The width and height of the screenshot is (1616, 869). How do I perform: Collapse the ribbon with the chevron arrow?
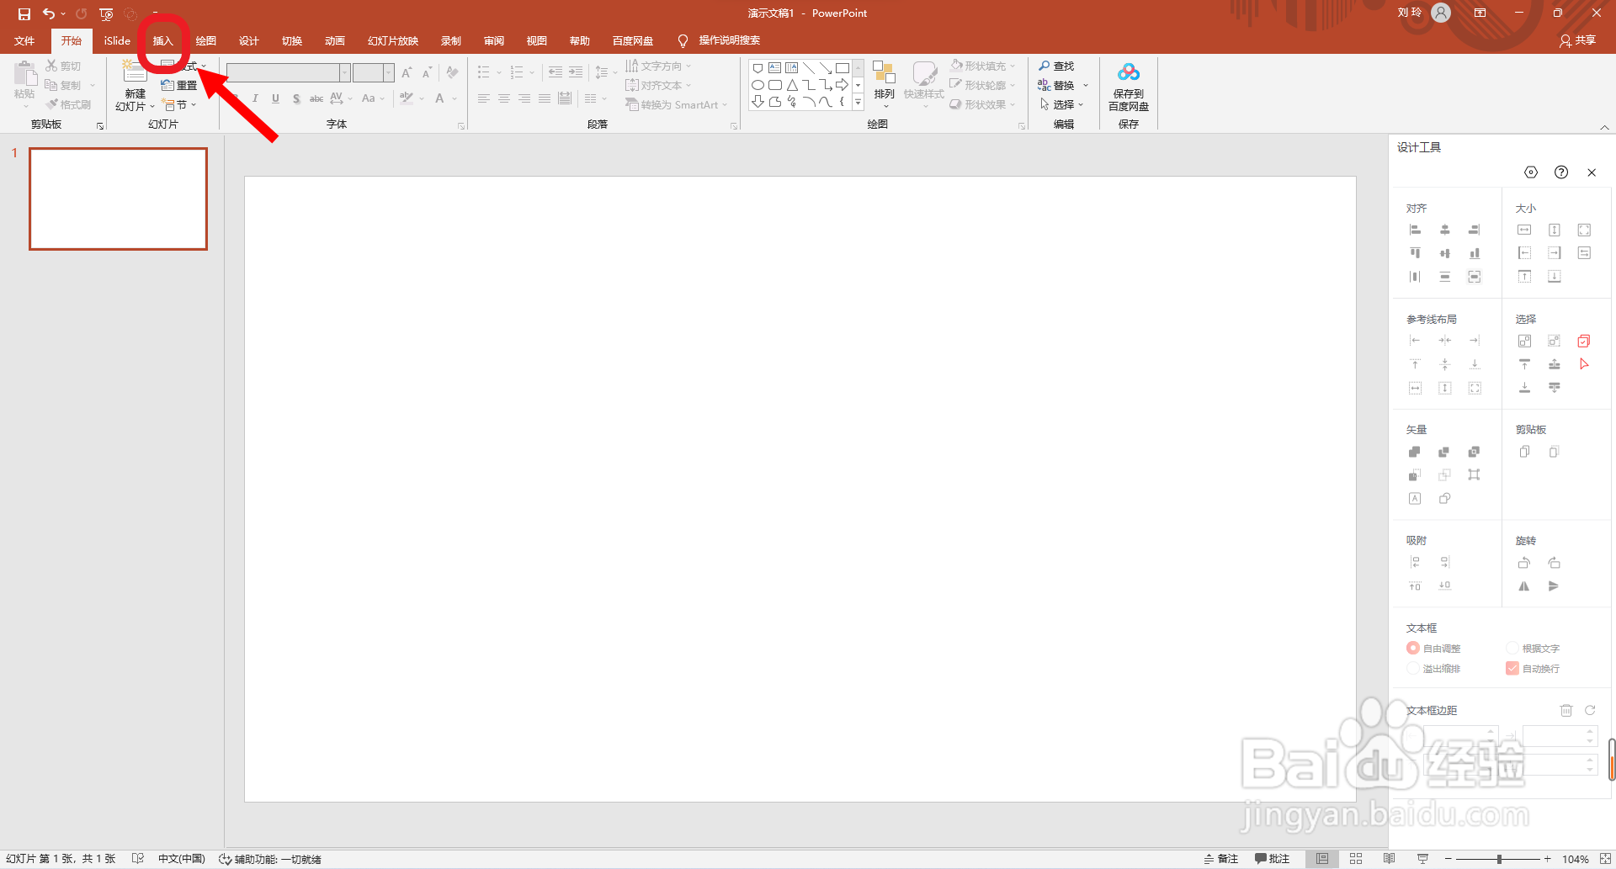[x=1604, y=127]
